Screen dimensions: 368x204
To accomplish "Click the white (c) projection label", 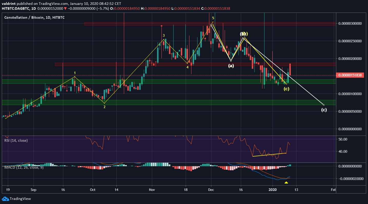I will point(324,110).
